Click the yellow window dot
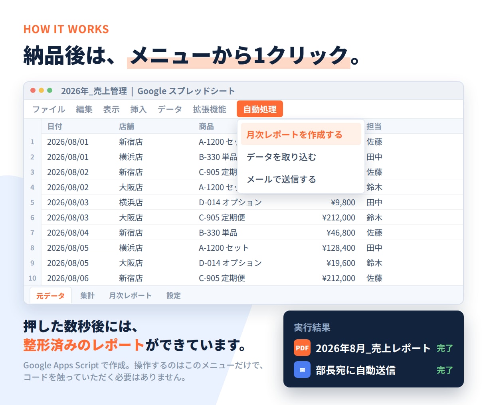Viewport: 487px width, 405px height. point(42,90)
